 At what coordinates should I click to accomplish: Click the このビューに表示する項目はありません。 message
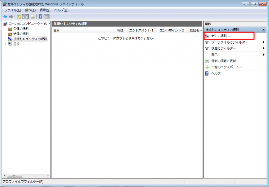[126, 38]
